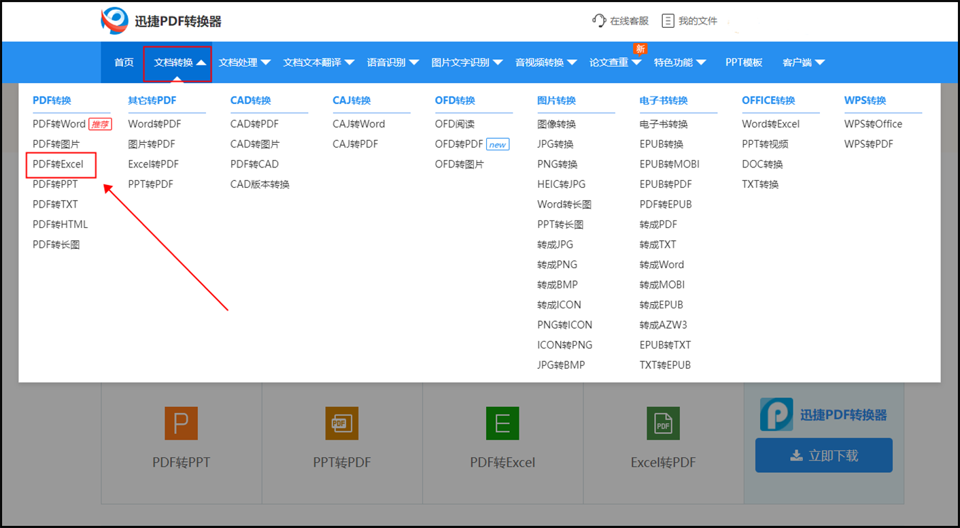Click DOC转换 link
The image size is (960, 528).
coord(762,164)
